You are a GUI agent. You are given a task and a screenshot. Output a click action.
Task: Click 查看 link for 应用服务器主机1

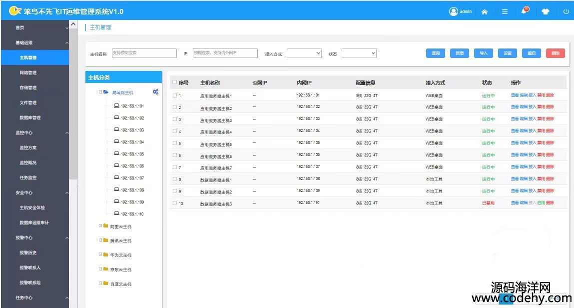[515, 95]
